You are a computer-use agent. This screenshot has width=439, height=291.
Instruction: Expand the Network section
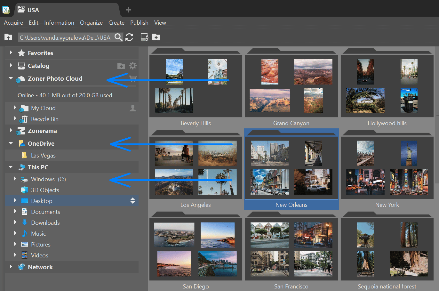11,267
